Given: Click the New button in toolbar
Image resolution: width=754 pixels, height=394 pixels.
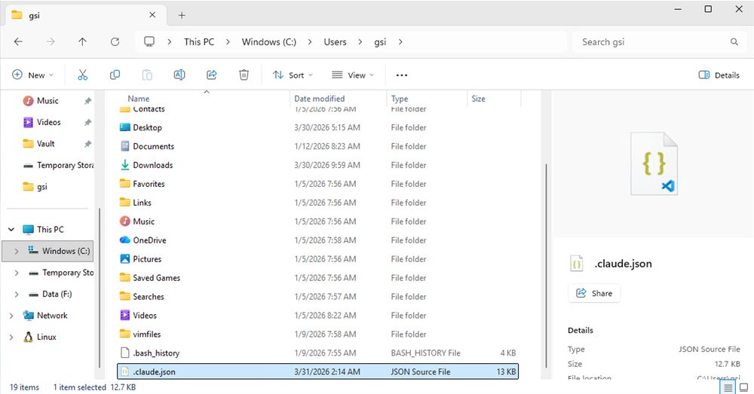Looking at the screenshot, I should [32, 75].
